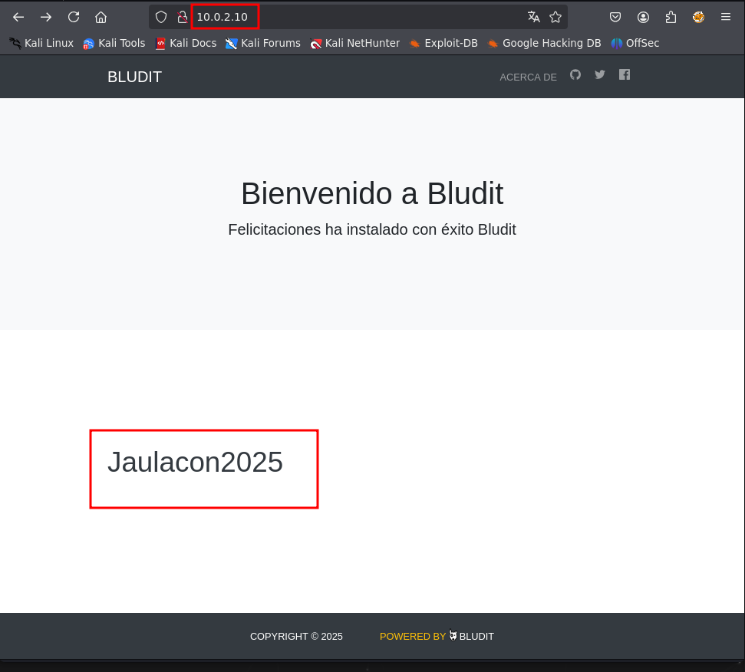The image size is (745, 672).
Task: Open the Firefox home page
Action: [x=101, y=17]
